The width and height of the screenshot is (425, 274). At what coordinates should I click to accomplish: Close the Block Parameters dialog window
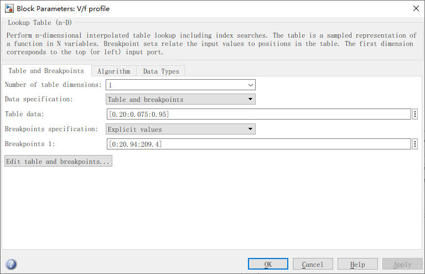point(416,8)
